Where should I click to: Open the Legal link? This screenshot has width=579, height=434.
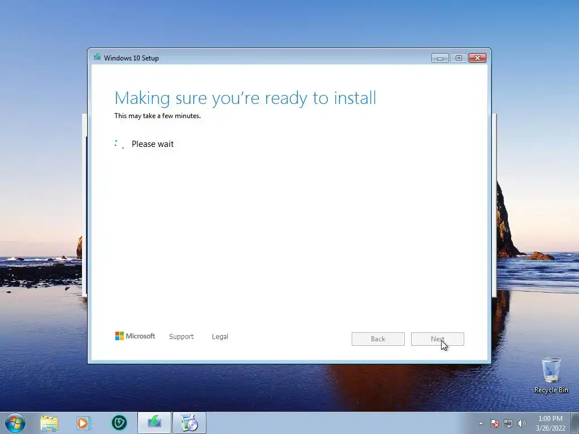220,337
